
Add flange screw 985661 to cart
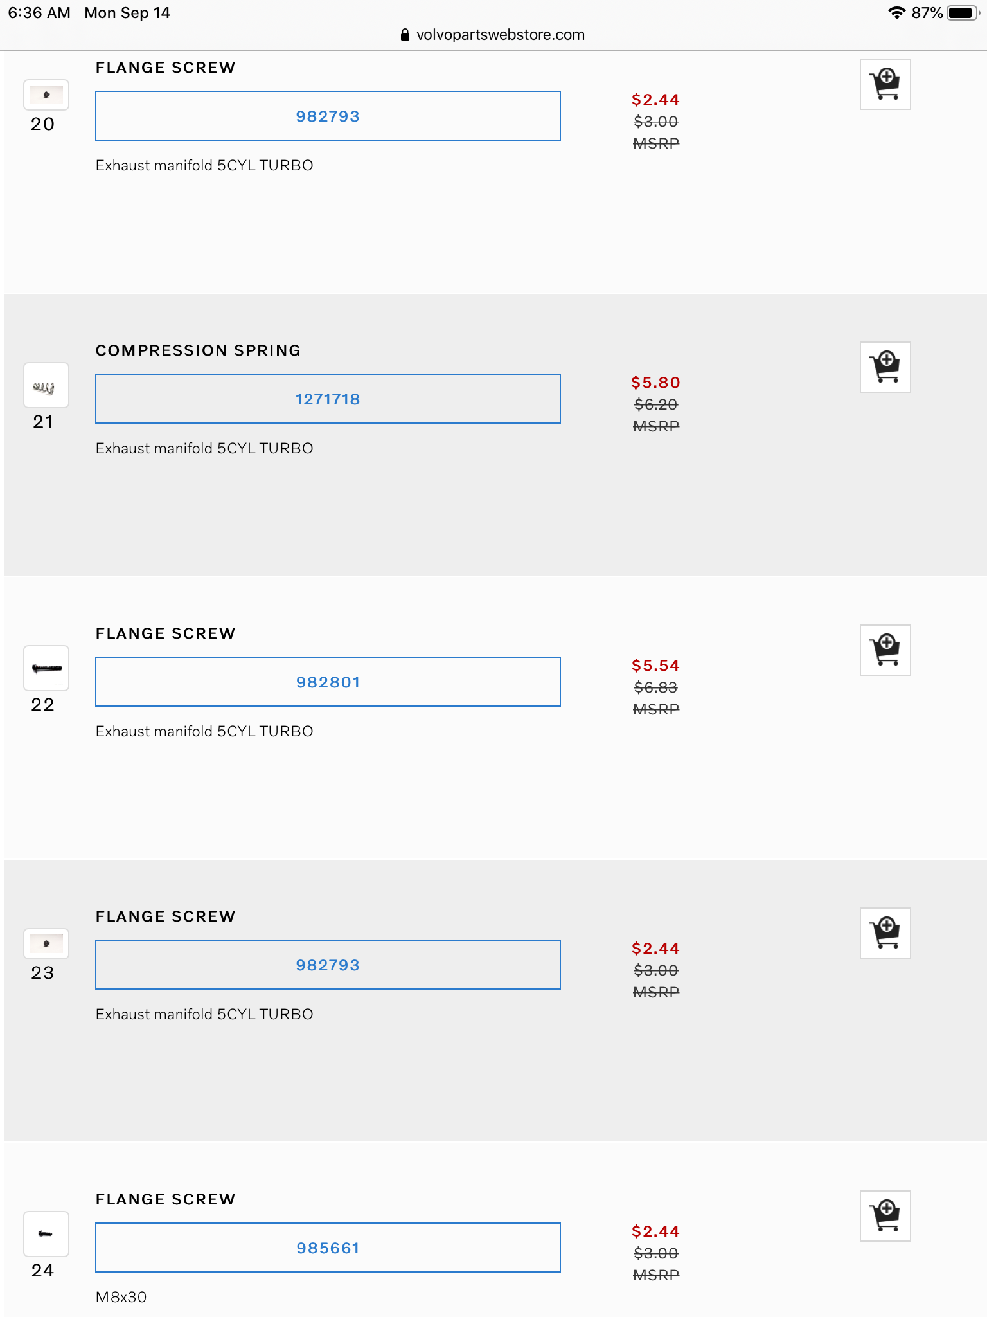(x=885, y=1216)
